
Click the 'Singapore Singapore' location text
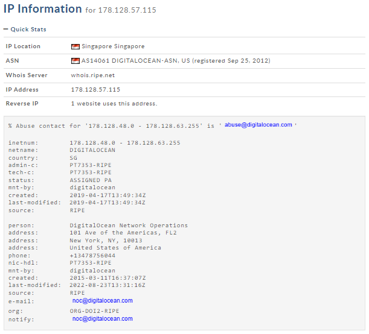(x=113, y=46)
